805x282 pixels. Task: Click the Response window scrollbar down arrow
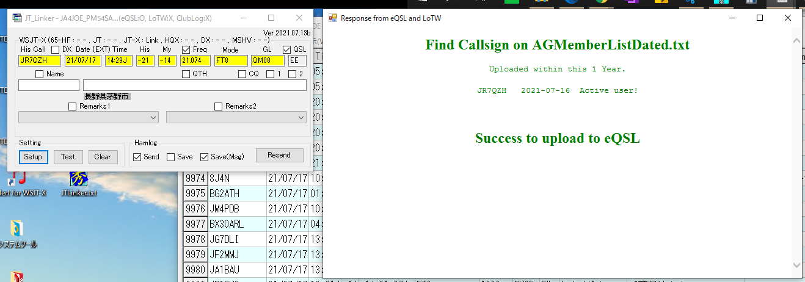(x=796, y=265)
